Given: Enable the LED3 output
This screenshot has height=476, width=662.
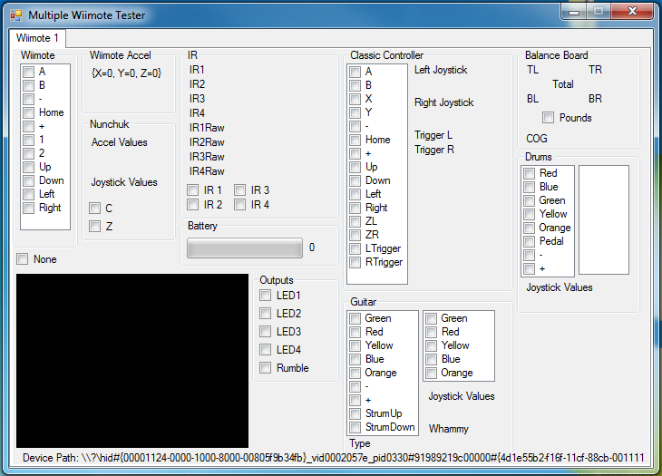Looking at the screenshot, I should point(265,332).
